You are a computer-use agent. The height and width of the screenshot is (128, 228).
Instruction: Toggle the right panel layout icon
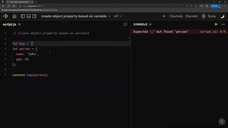coord(34,16)
